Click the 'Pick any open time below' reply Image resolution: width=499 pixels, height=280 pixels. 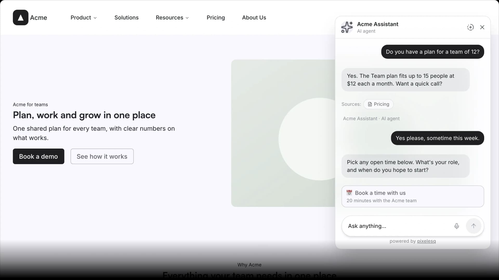click(x=405, y=166)
